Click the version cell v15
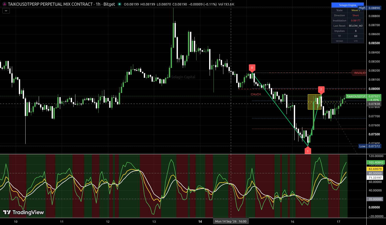The image size is (386, 225). coord(356,41)
